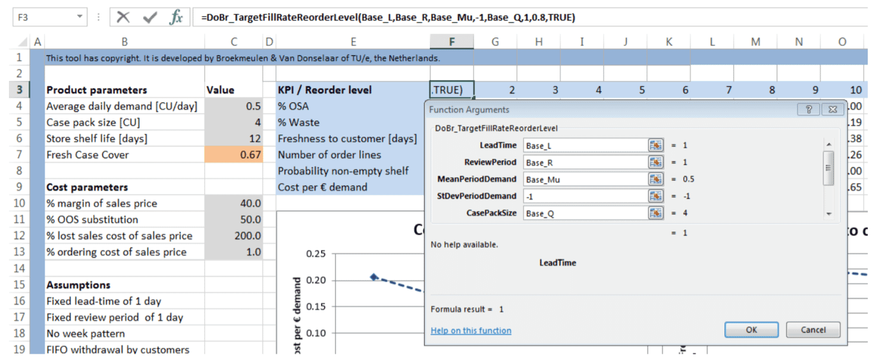Image resolution: width=876 pixels, height=362 pixels.
Task: Select the column B header
Action: coord(124,42)
